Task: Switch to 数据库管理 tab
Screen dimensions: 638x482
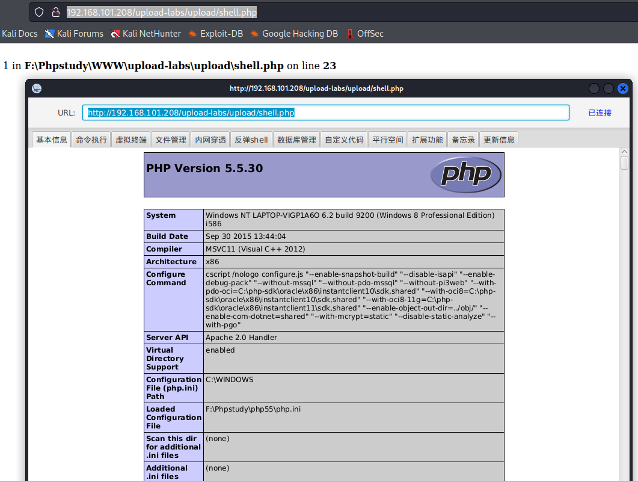Action: [296, 140]
